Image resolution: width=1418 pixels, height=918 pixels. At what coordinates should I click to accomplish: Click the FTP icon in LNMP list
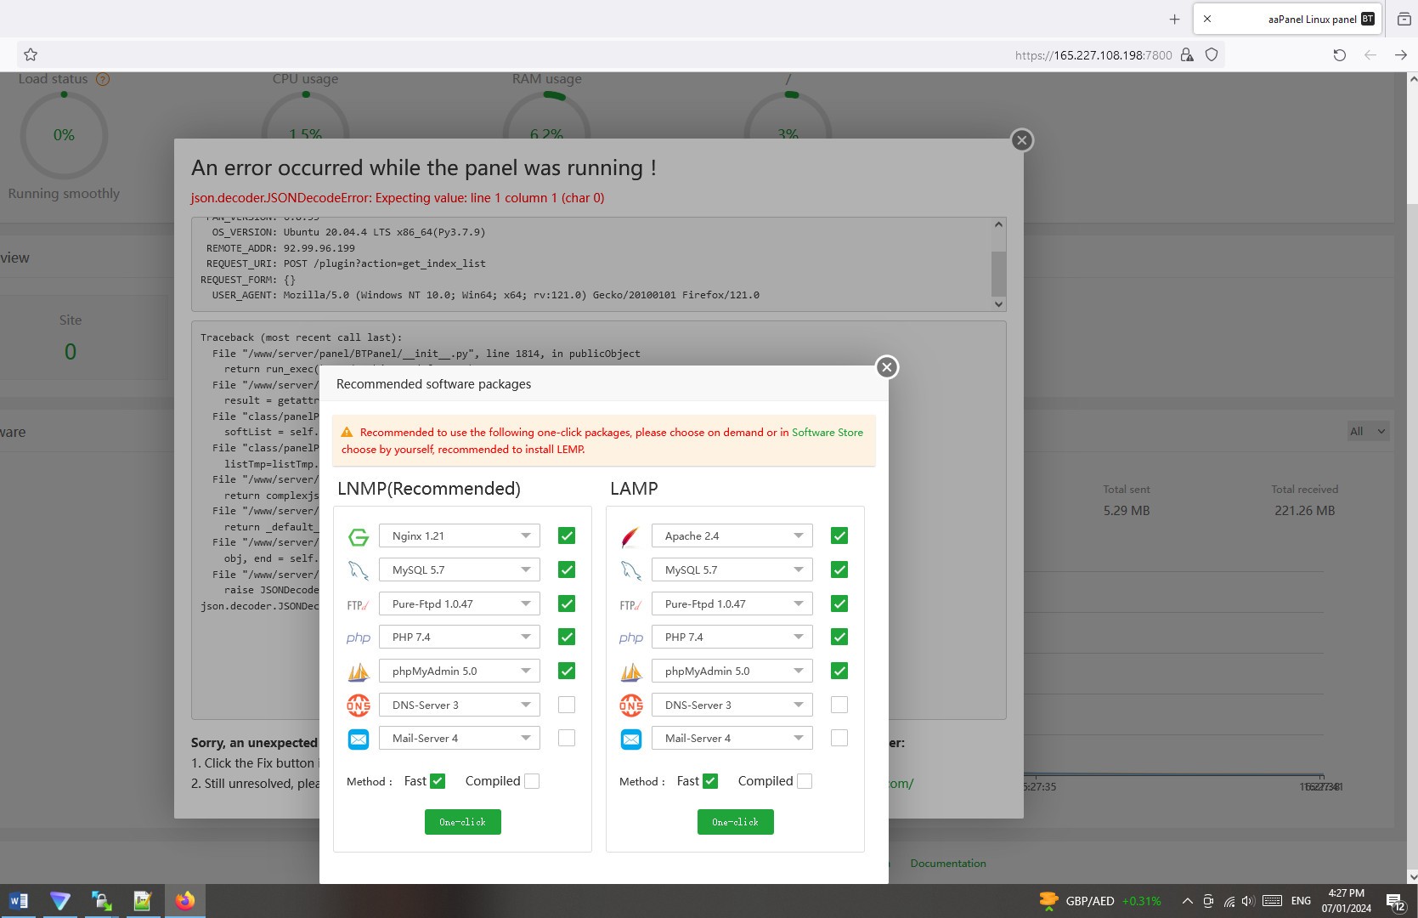359,604
